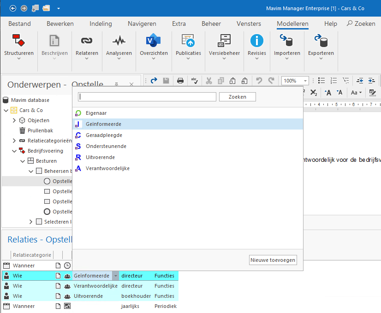
Task: Switch to the Beheer ribbon tab
Action: pos(211,24)
